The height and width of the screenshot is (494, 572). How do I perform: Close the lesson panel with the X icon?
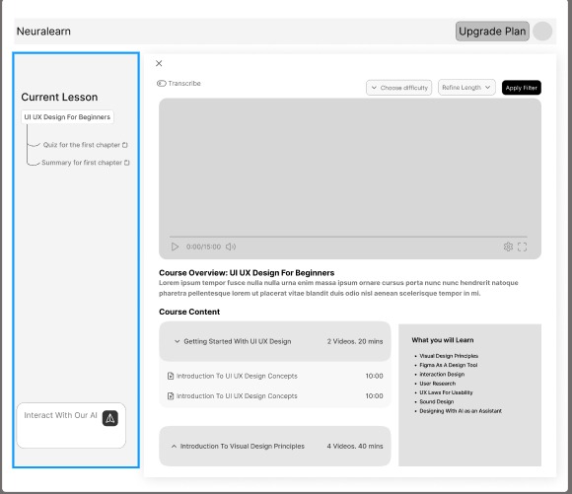(159, 63)
